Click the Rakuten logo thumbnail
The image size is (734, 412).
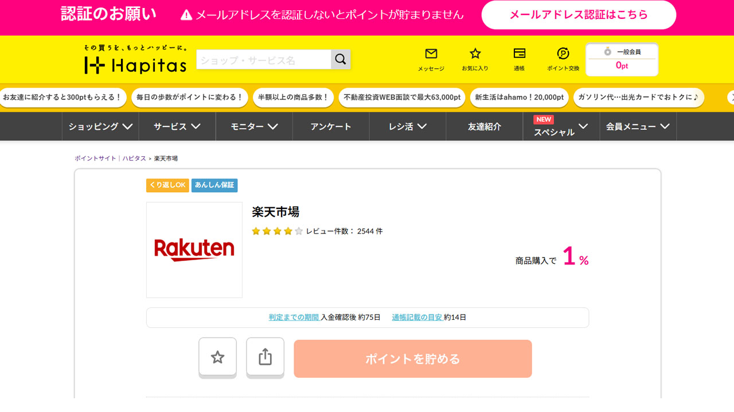(194, 249)
